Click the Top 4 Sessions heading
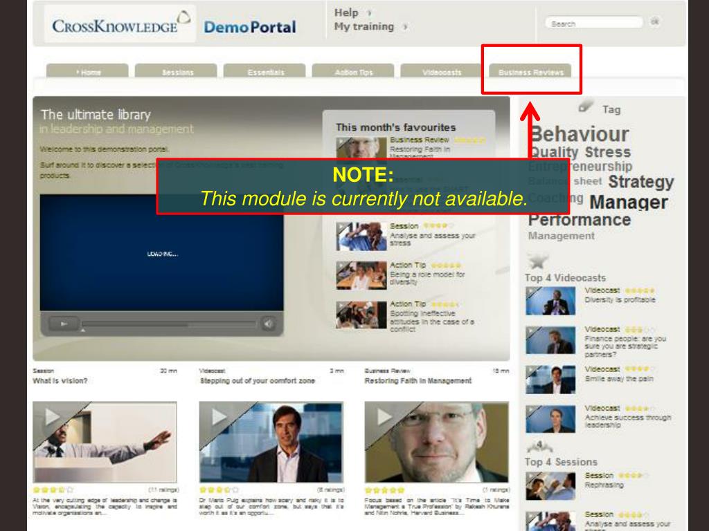The width and height of the screenshot is (709, 531). [x=561, y=462]
